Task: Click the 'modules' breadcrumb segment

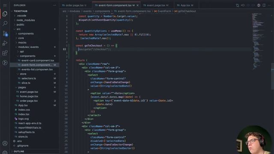Action: click(75, 11)
